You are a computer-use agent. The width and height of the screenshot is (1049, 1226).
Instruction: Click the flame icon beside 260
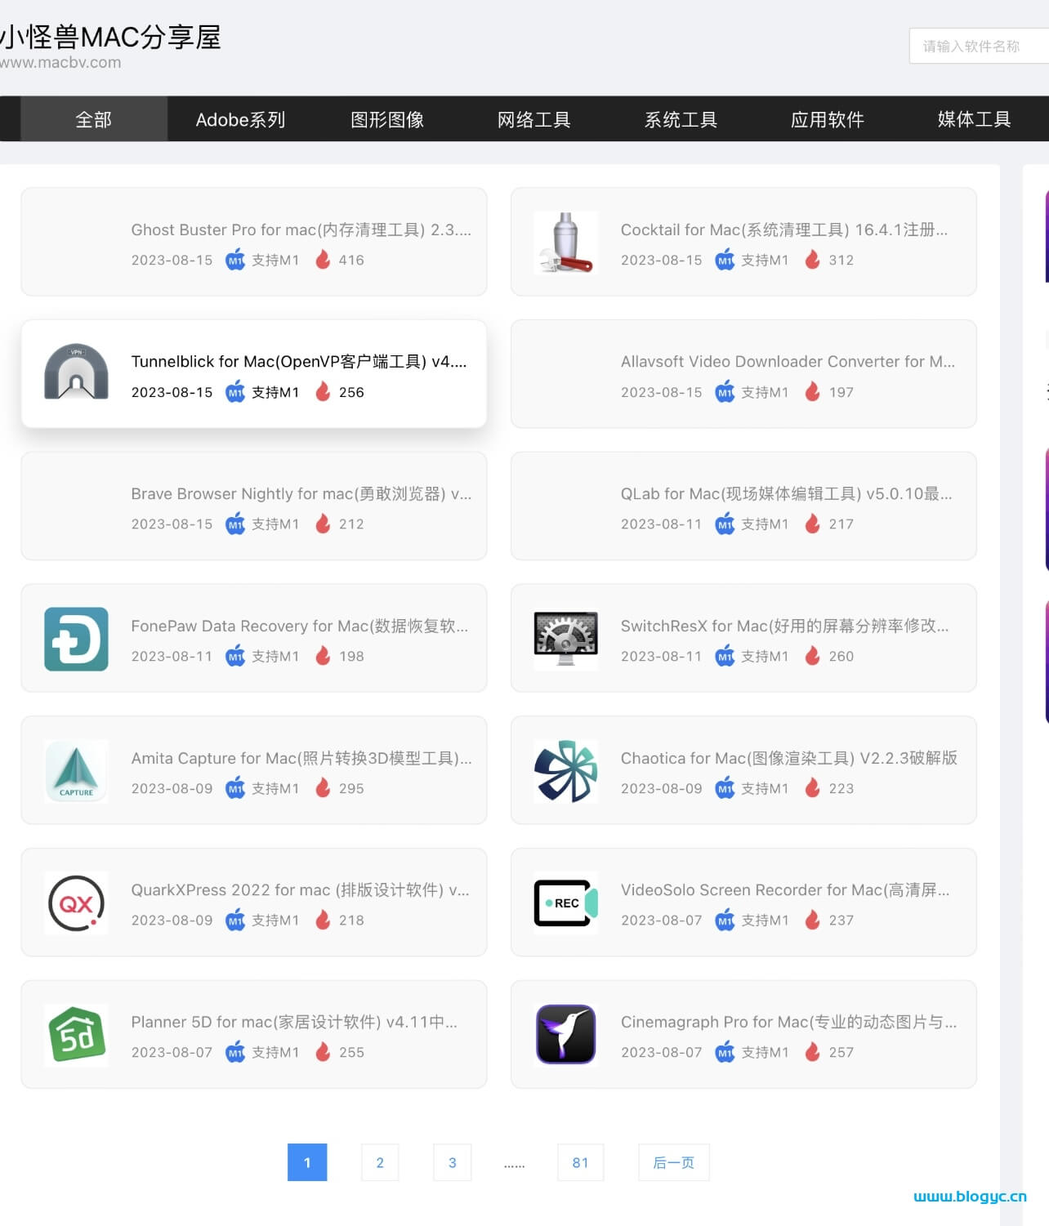coord(812,656)
